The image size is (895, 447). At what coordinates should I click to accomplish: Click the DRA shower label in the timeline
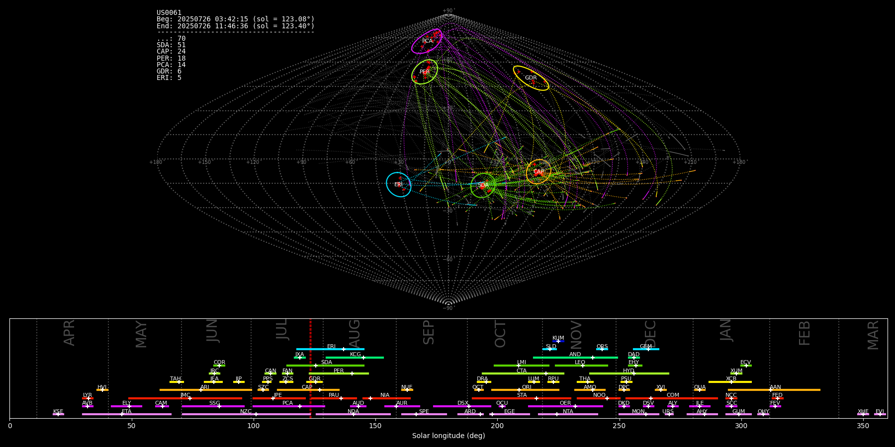[x=482, y=379]
